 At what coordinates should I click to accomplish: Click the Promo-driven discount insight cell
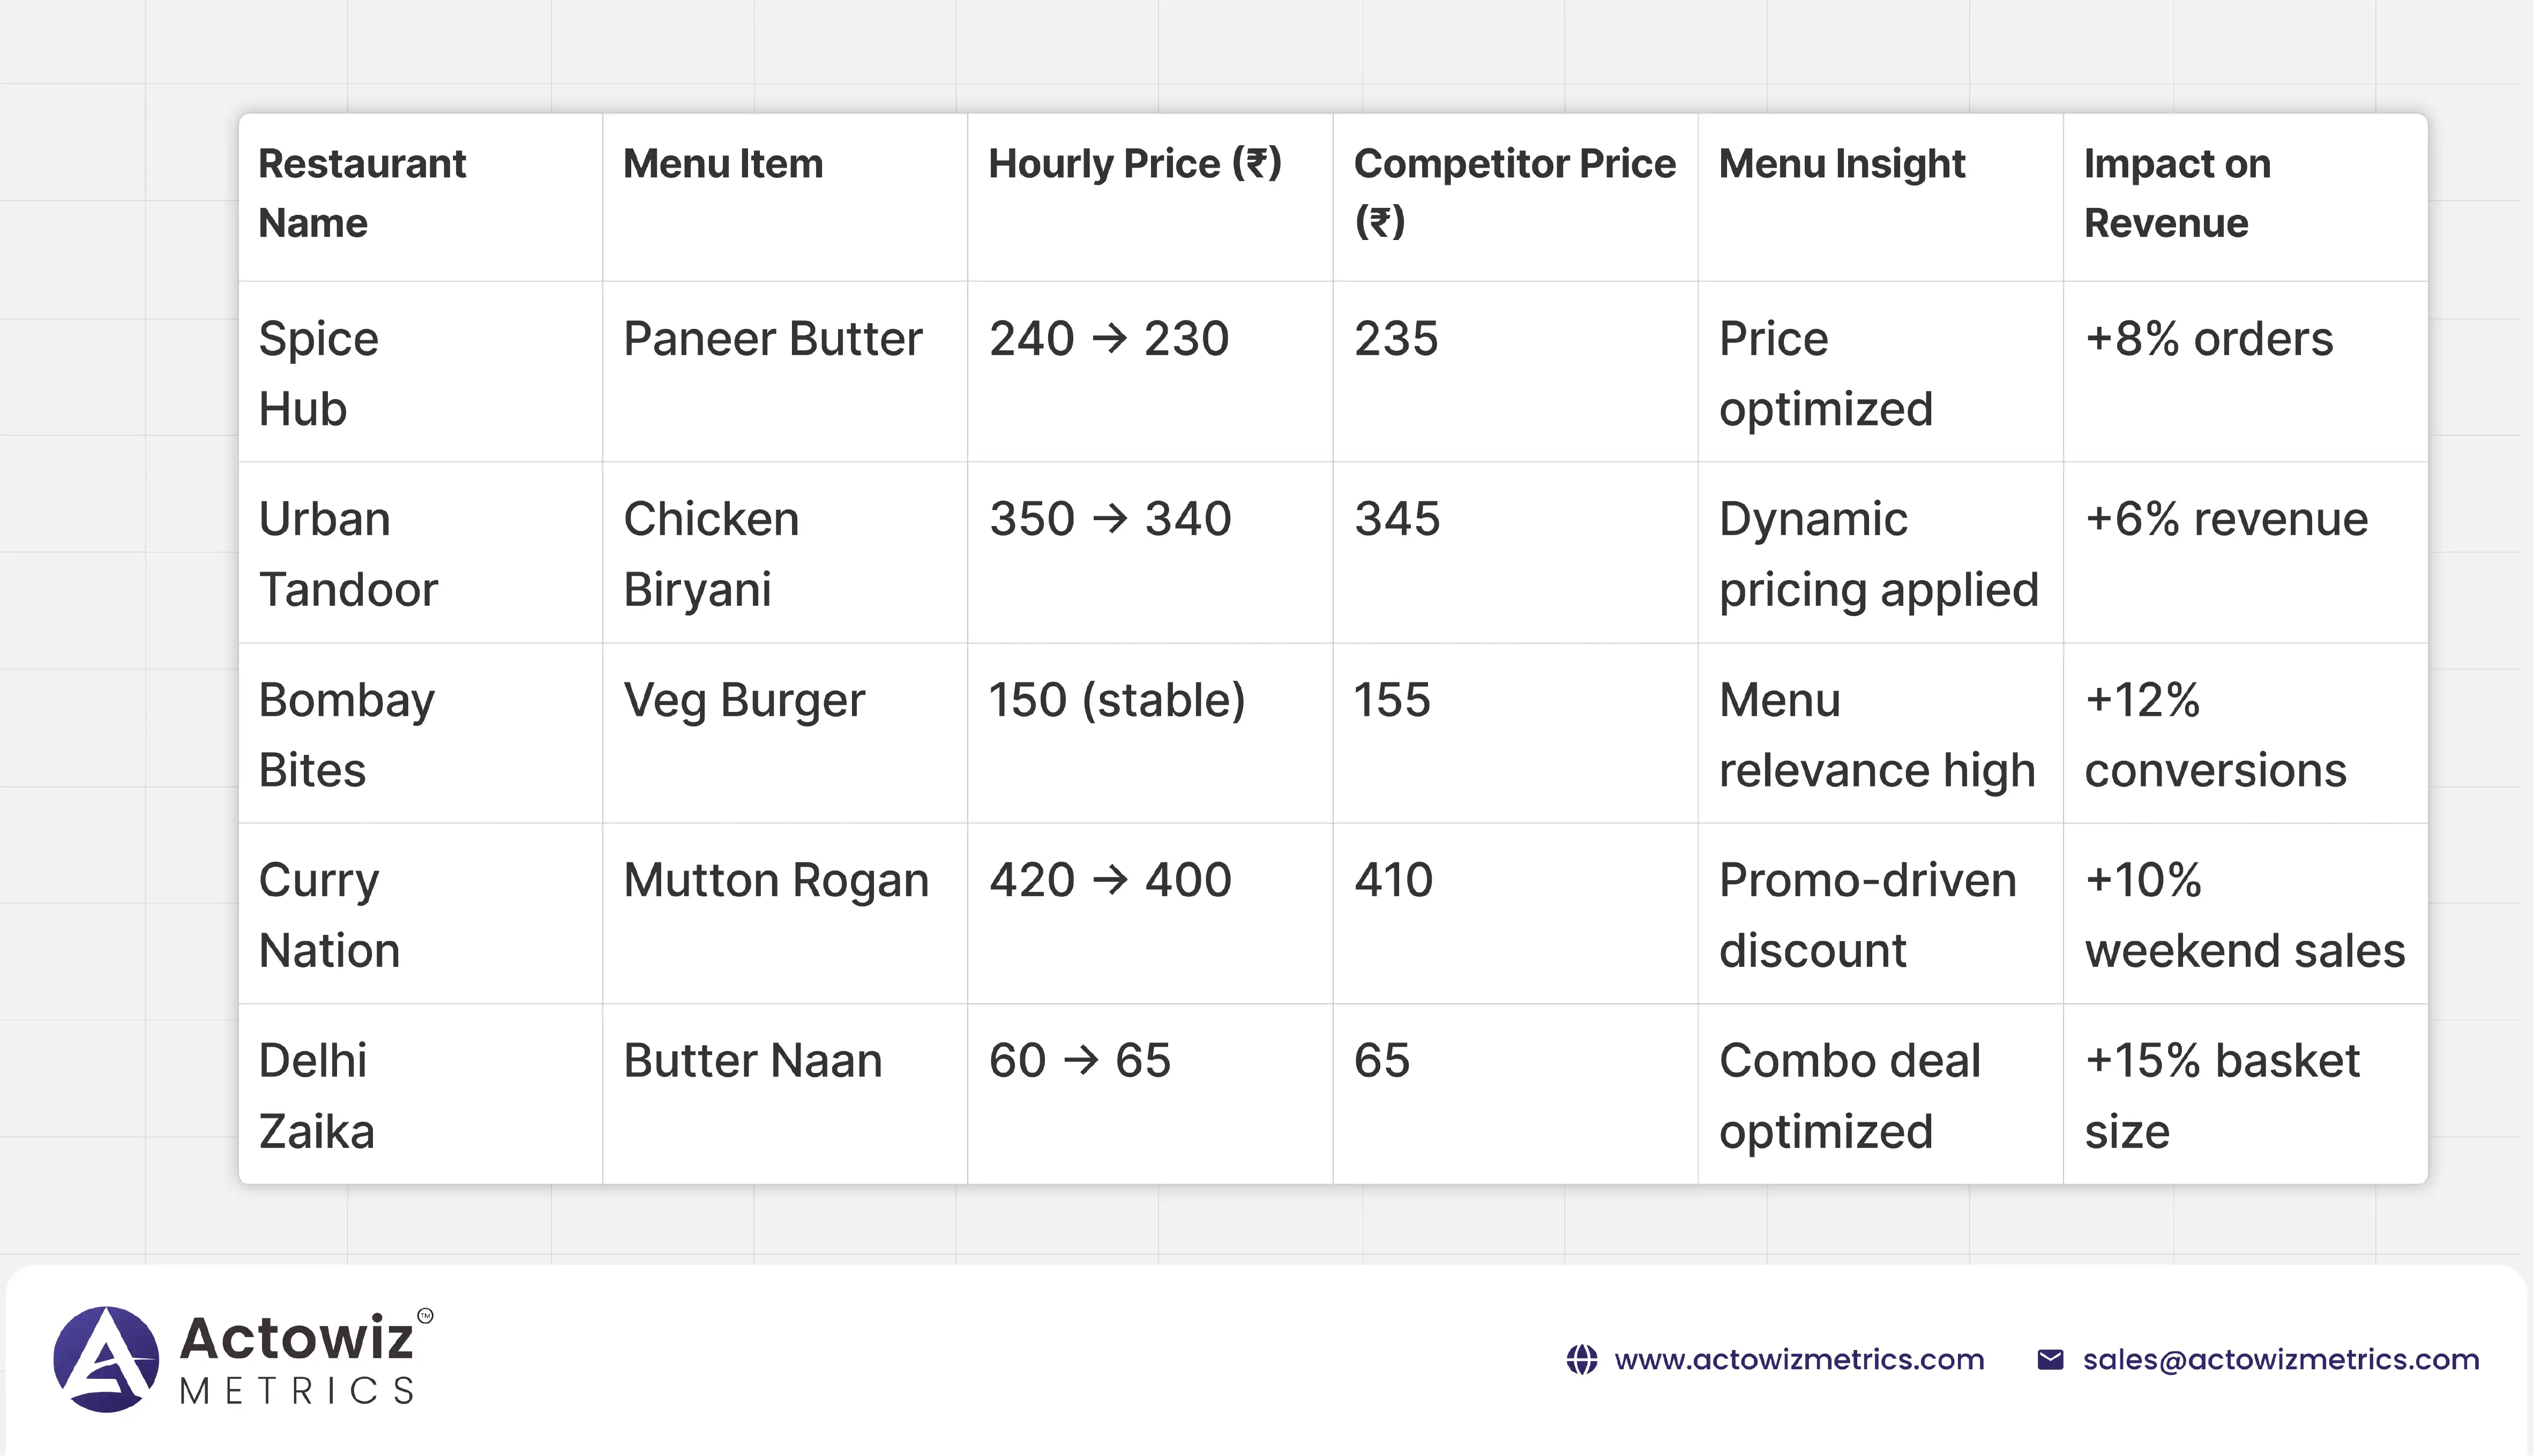coord(1867,914)
